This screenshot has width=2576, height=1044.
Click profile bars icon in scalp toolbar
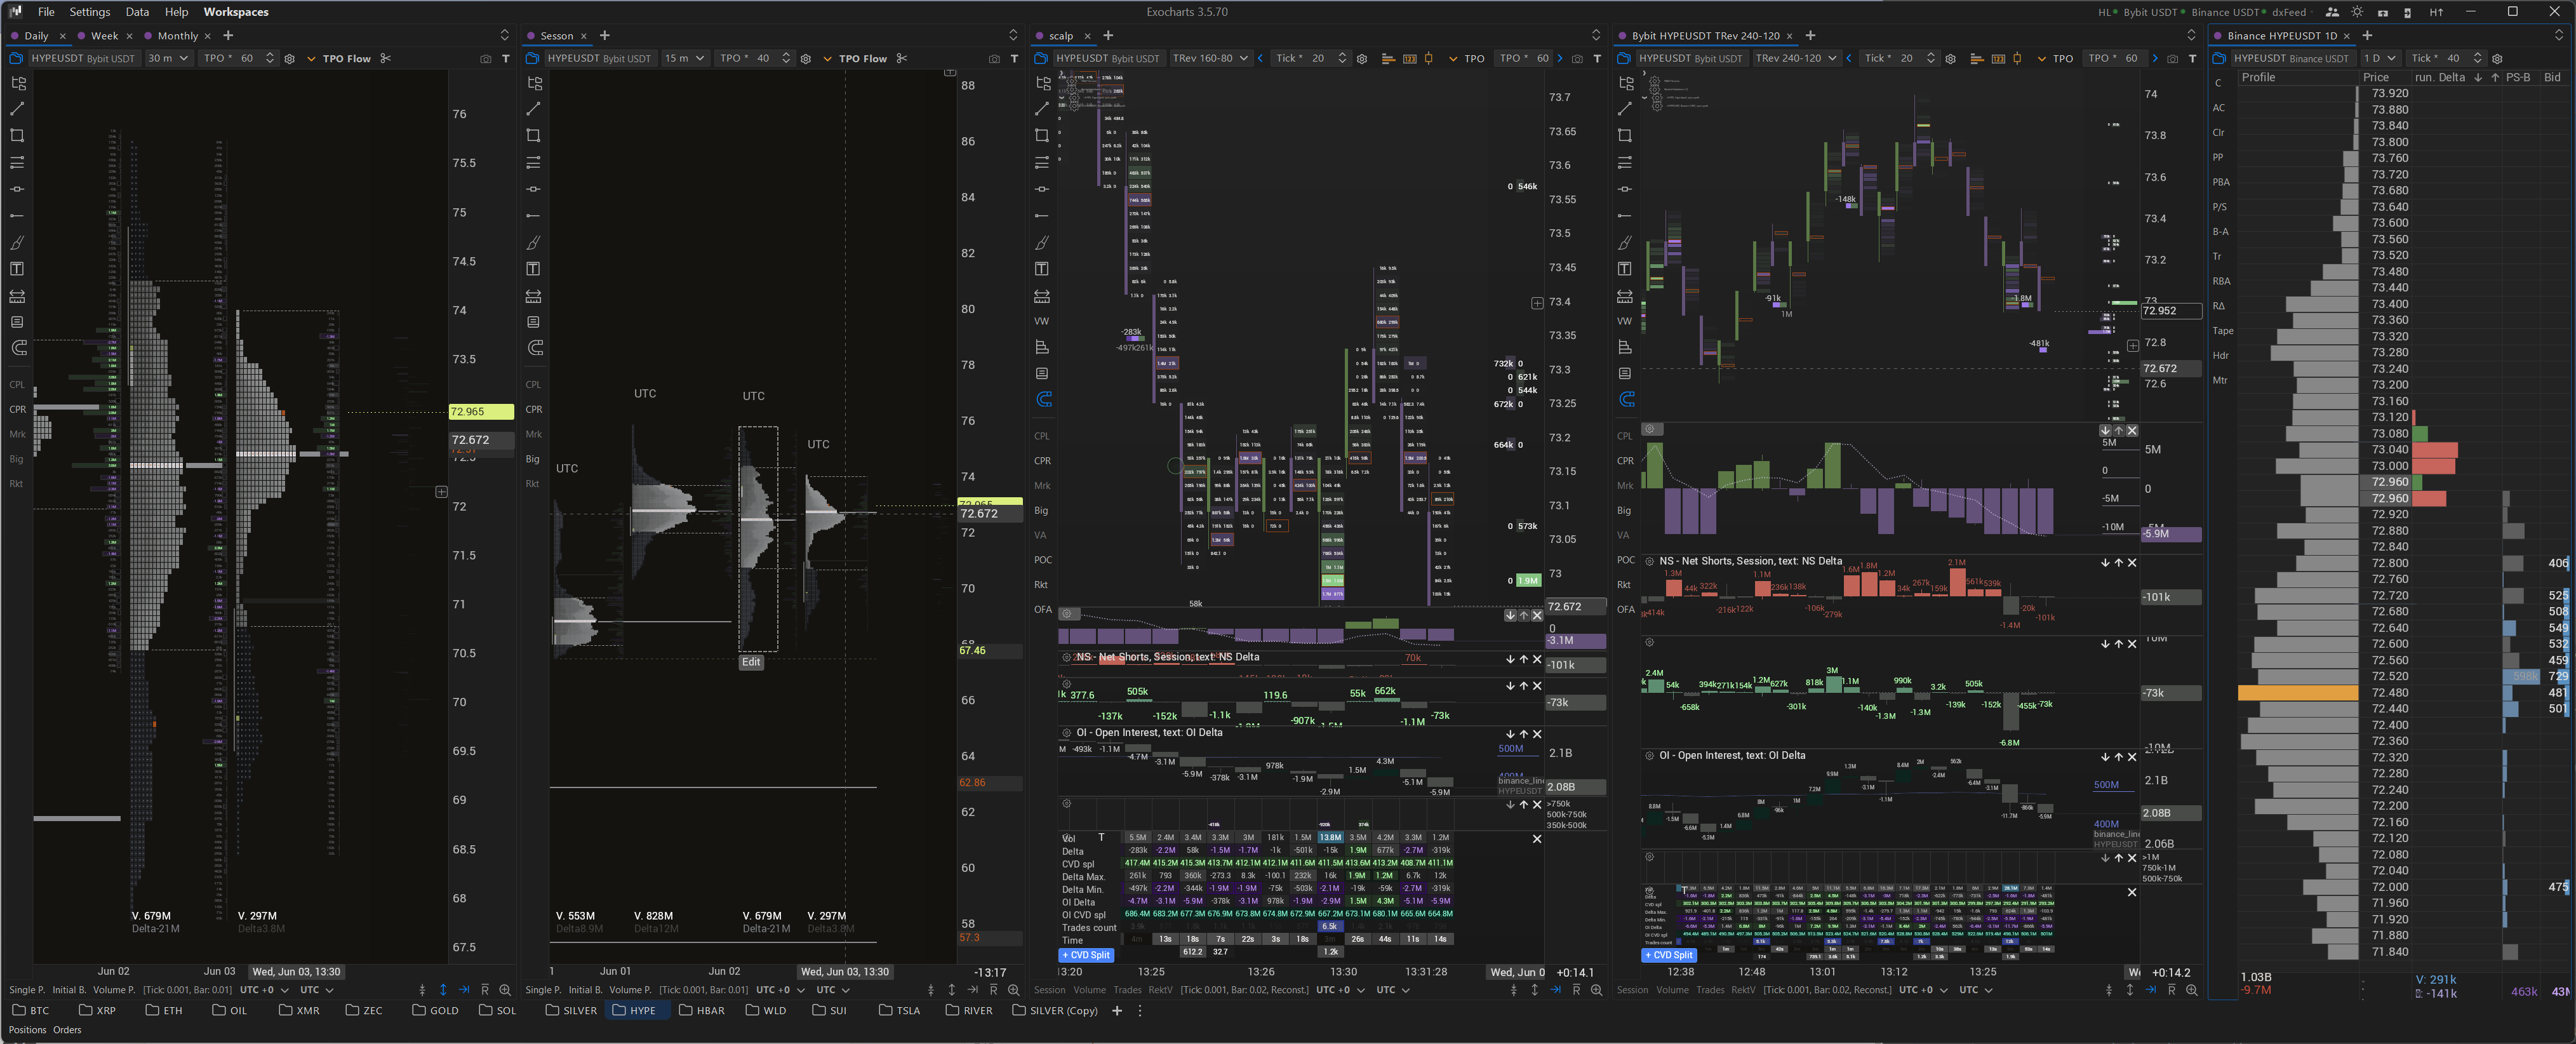(1387, 59)
